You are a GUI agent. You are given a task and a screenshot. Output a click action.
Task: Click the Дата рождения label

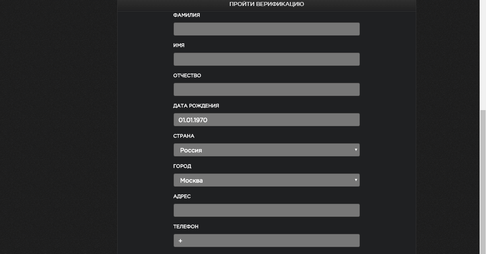pyautogui.click(x=196, y=106)
